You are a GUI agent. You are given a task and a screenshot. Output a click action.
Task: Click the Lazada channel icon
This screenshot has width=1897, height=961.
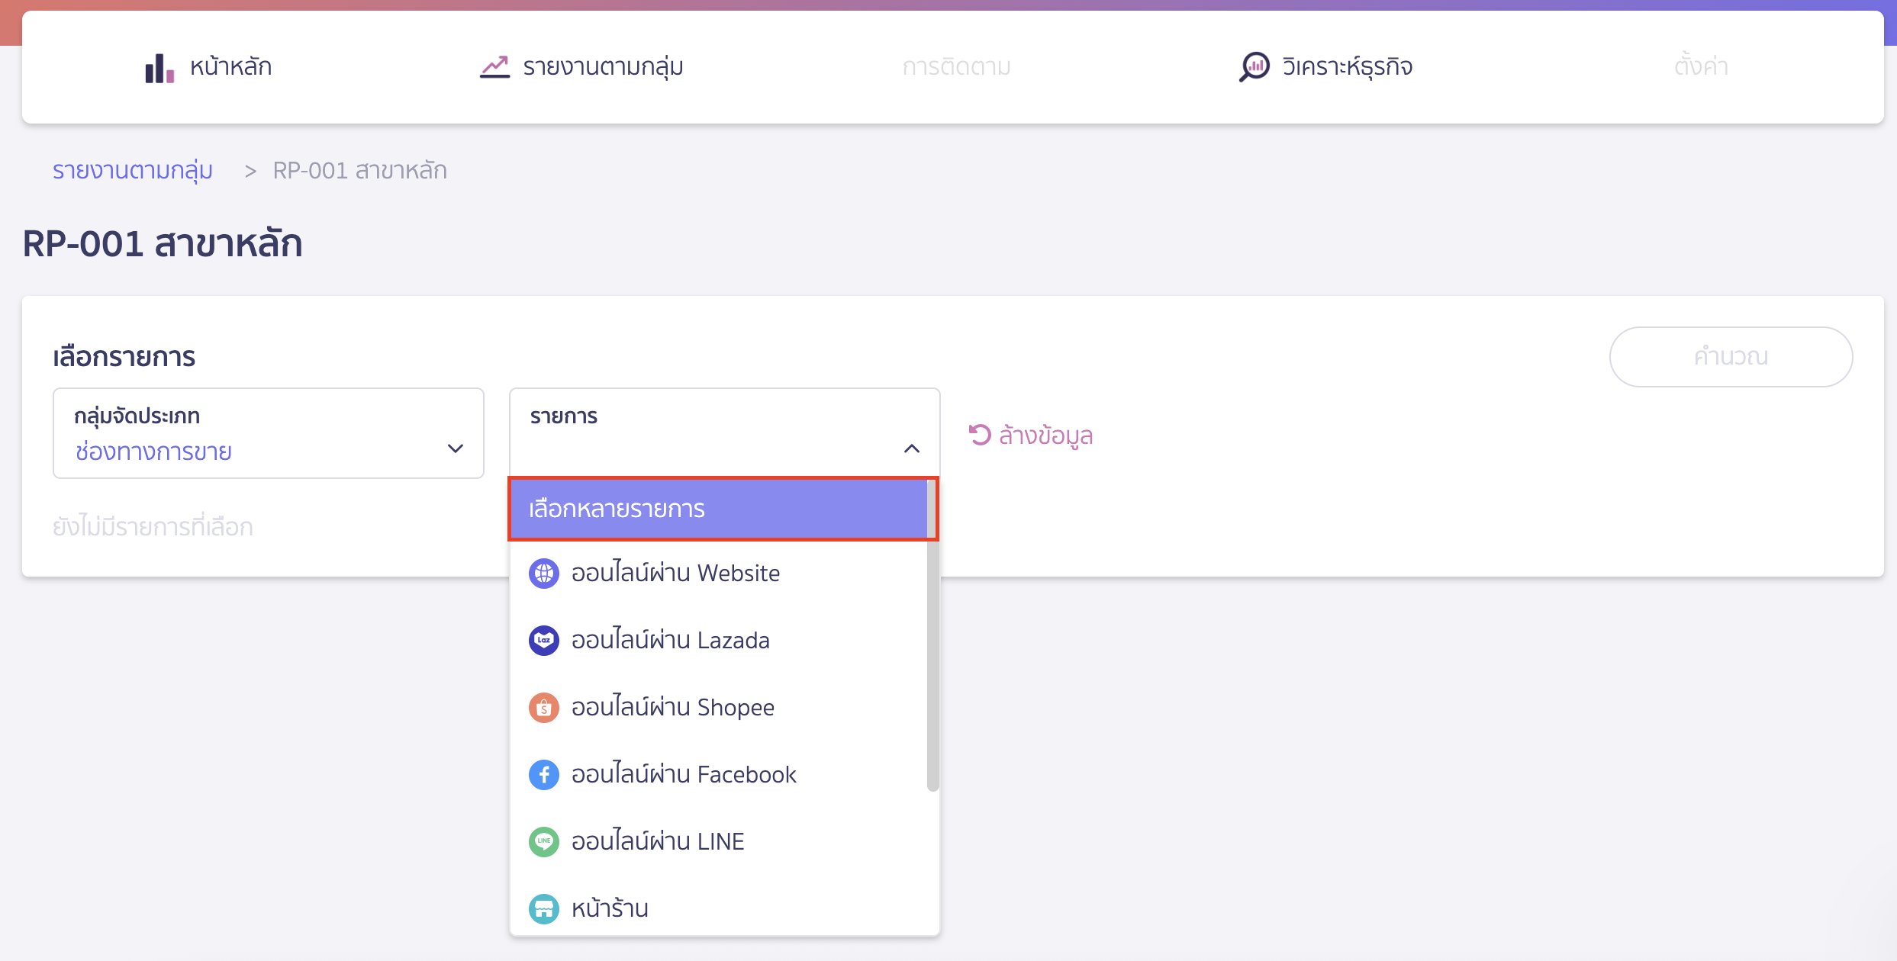[543, 641]
